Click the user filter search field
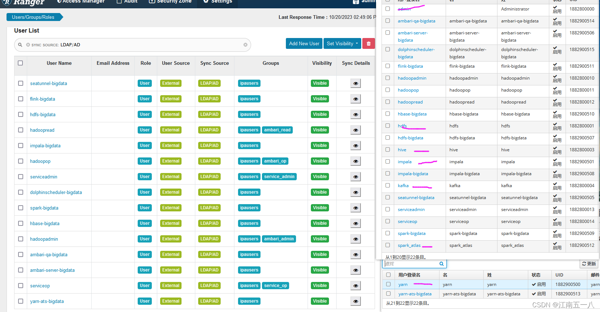Viewport: 600px width, 312px height. click(x=132, y=45)
